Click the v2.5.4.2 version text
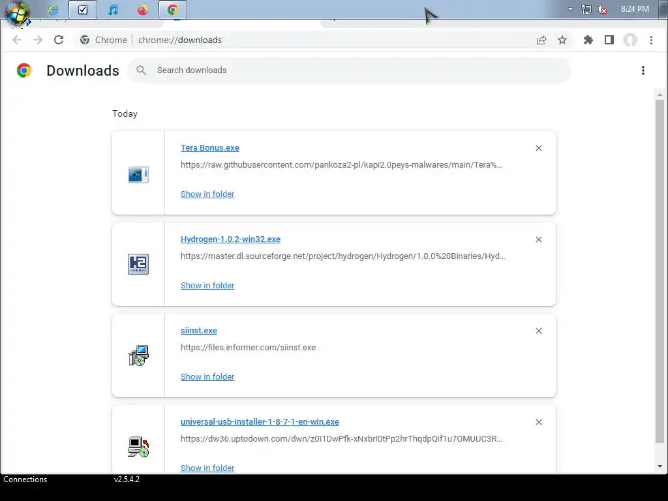 127,479
